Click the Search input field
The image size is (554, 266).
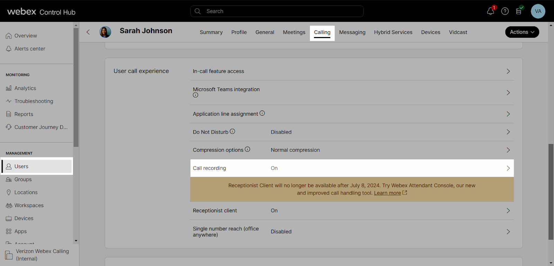click(x=277, y=11)
